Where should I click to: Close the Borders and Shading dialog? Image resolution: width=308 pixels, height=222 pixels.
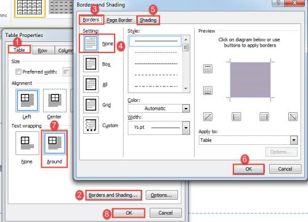(294, 3)
